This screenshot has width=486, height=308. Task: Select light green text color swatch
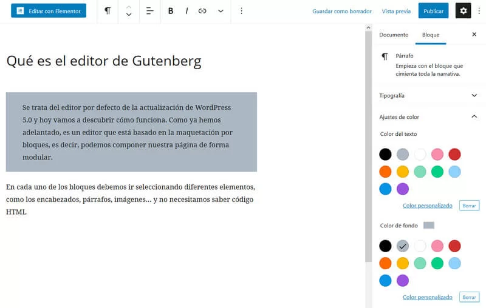click(420, 172)
